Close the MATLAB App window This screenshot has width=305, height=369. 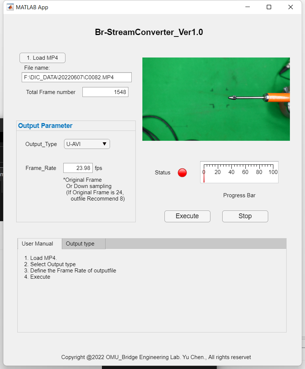[x=291, y=7]
